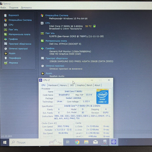This screenshot has width=152, height=152.
Task: Select Графіка in the left panel
Action: click(13, 39)
